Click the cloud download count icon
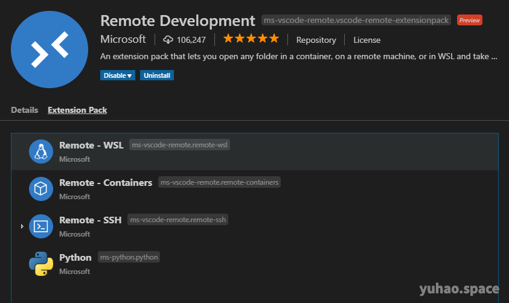The height and width of the screenshot is (303, 509). (168, 40)
